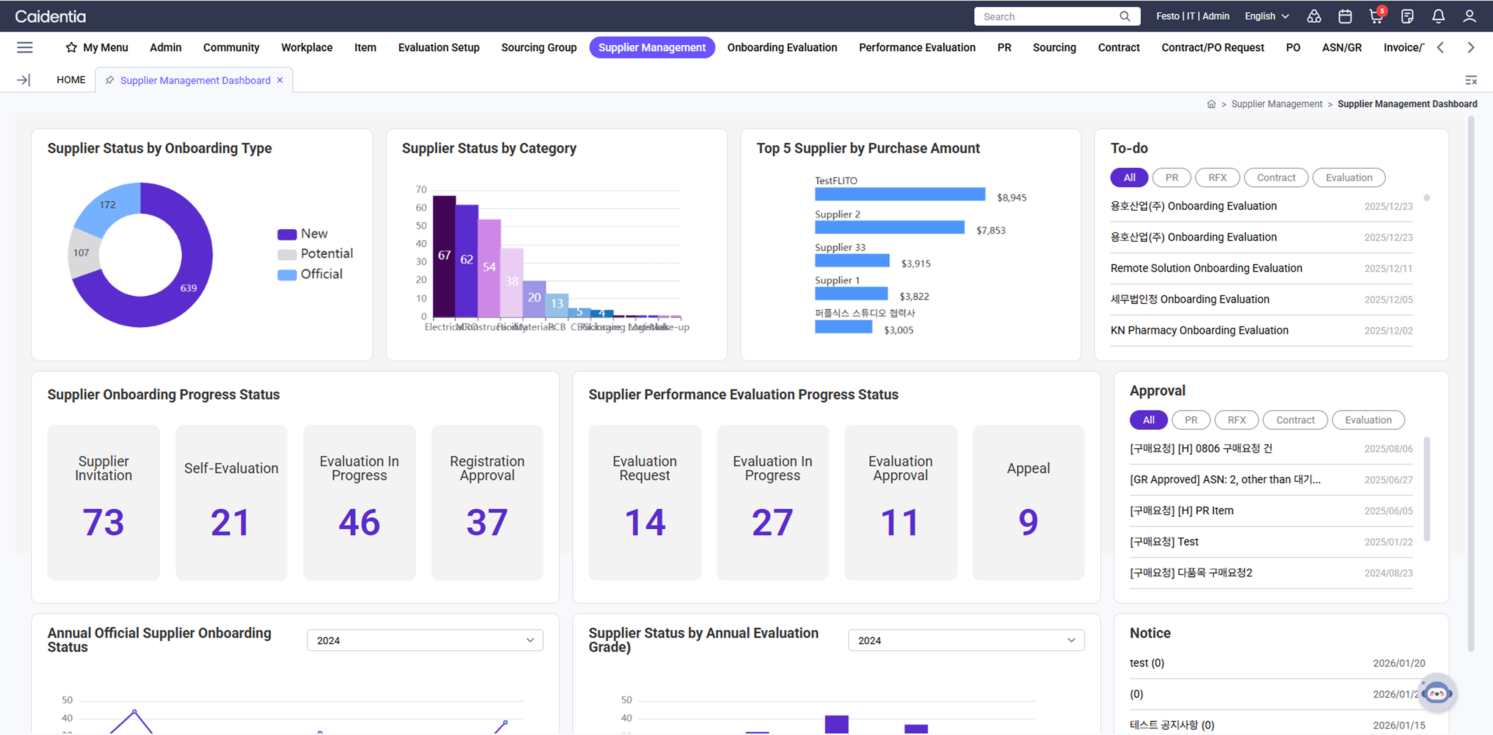This screenshot has width=1493, height=735.
Task: Select the PR filter in To-do
Action: point(1171,177)
